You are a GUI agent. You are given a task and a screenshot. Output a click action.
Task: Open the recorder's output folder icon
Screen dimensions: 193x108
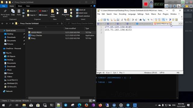point(187,6)
